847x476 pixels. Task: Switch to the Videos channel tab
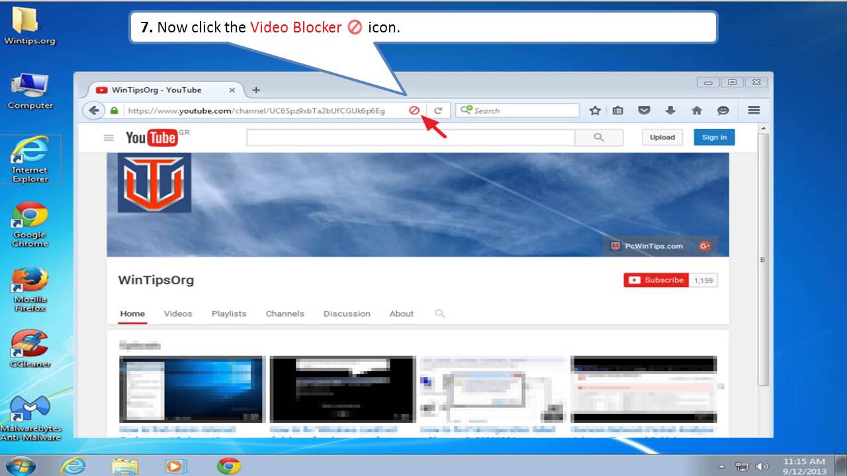(x=178, y=313)
